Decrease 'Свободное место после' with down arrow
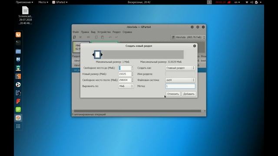278x156 pixels. [x=132, y=81]
